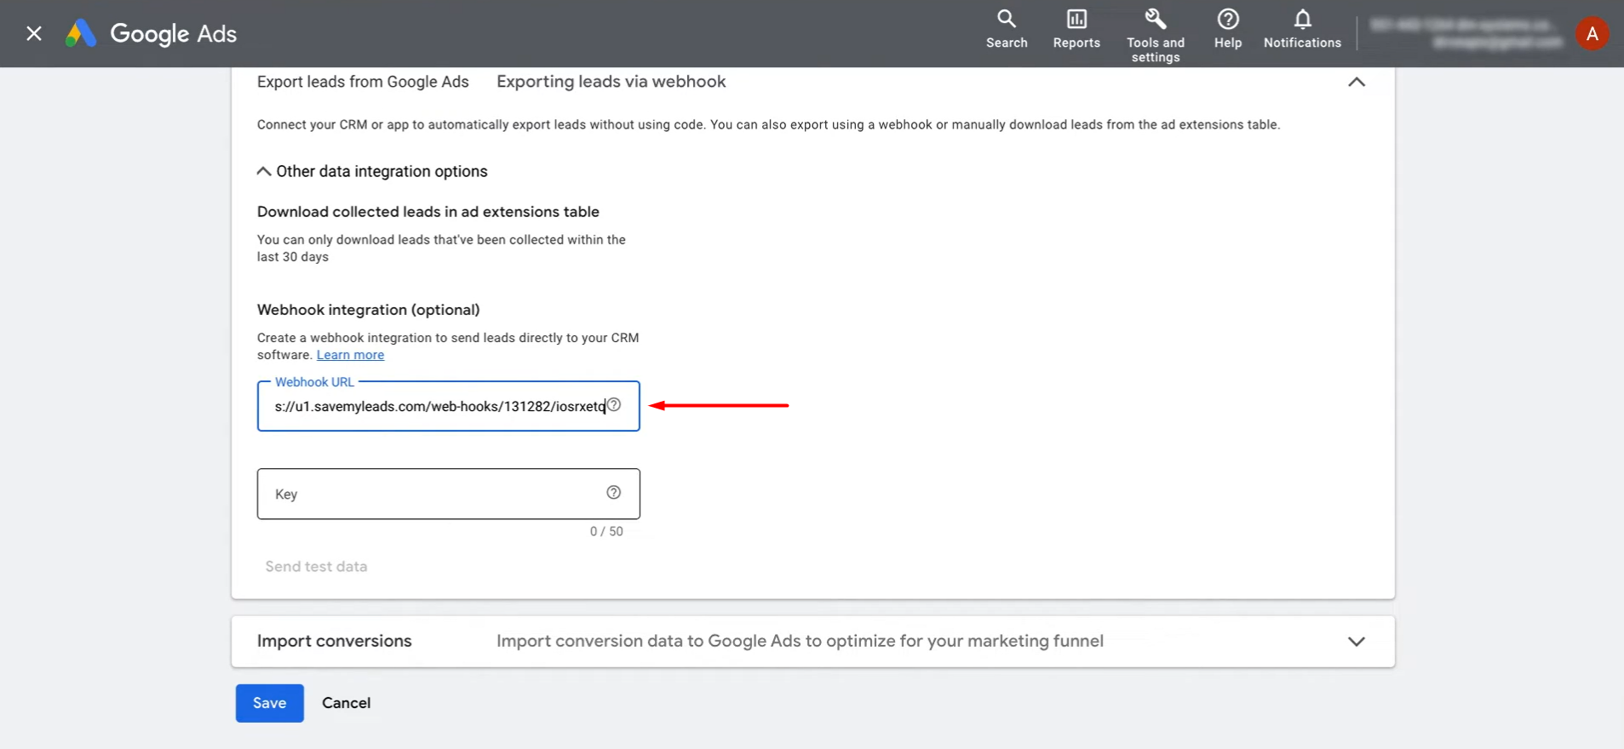Collapse Other data integration options
The width and height of the screenshot is (1624, 749).
click(x=264, y=171)
